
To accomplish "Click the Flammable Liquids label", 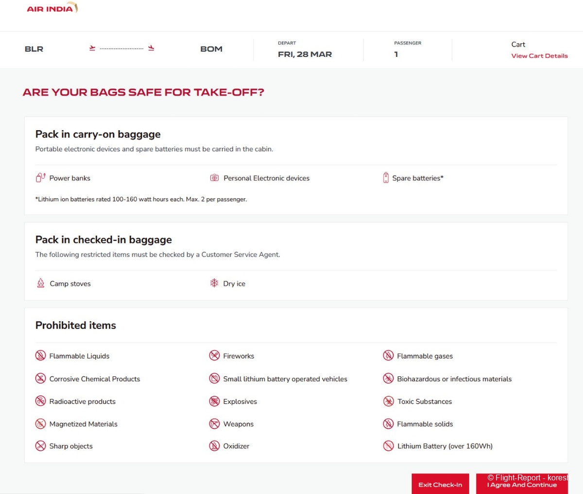I will pos(79,356).
